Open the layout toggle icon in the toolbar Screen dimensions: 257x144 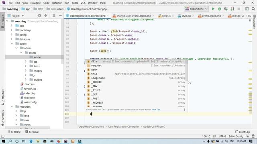coord(247,9)
